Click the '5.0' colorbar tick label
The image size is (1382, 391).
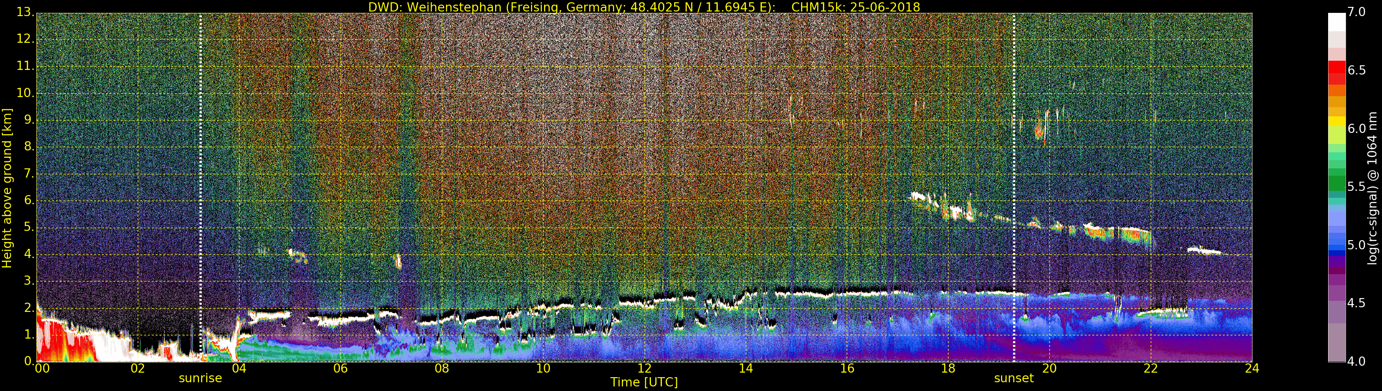tap(1357, 245)
